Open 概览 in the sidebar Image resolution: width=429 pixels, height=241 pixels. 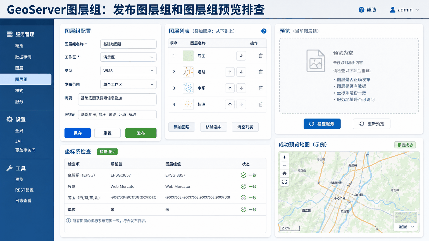tap(19, 46)
